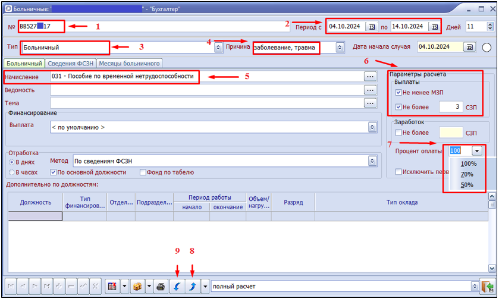Switch to the Сведения ФСЗН tab

pos(70,63)
